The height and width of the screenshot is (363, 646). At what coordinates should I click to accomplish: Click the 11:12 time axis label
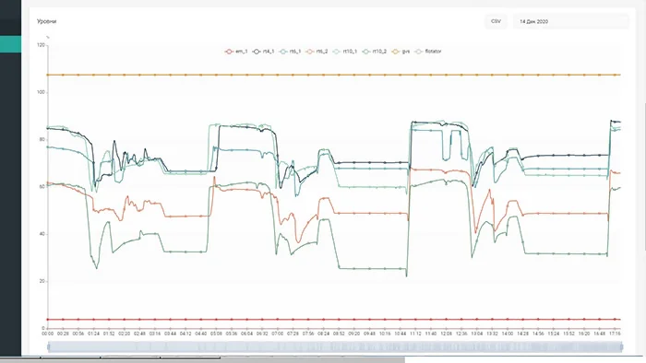pyautogui.click(x=415, y=334)
